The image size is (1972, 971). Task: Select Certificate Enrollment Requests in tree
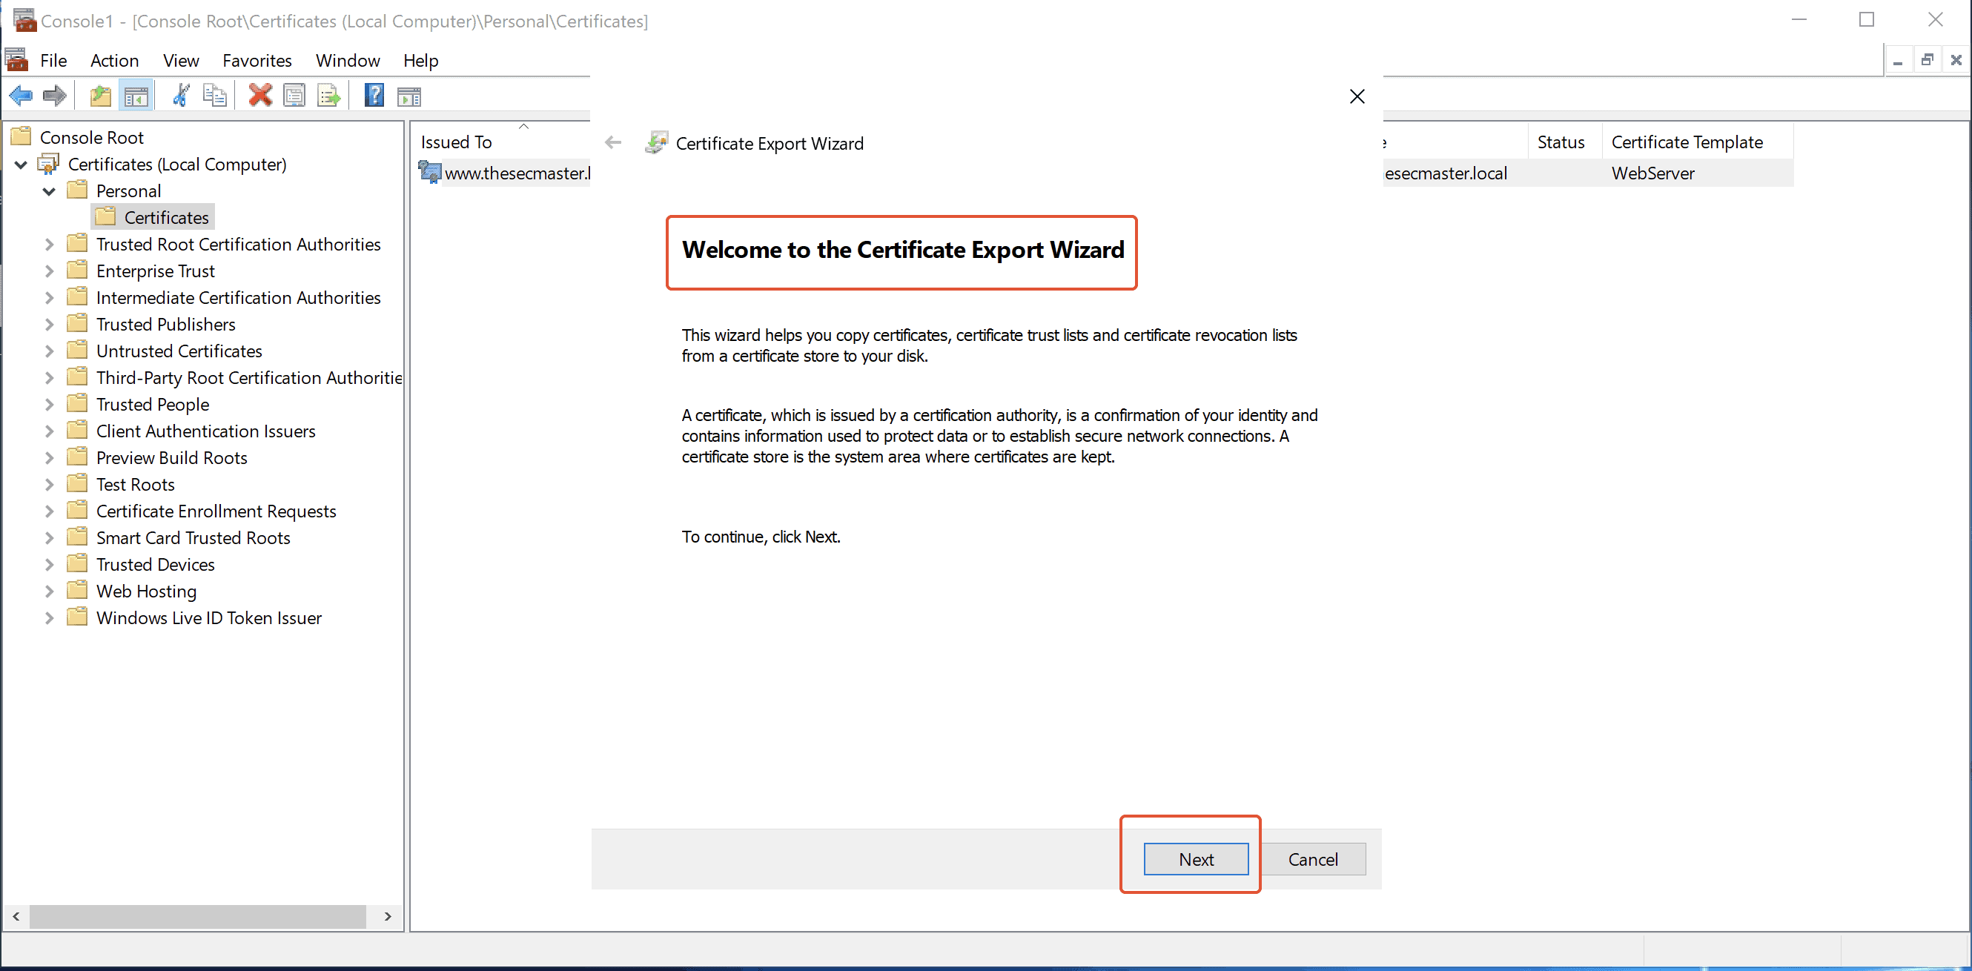(216, 511)
